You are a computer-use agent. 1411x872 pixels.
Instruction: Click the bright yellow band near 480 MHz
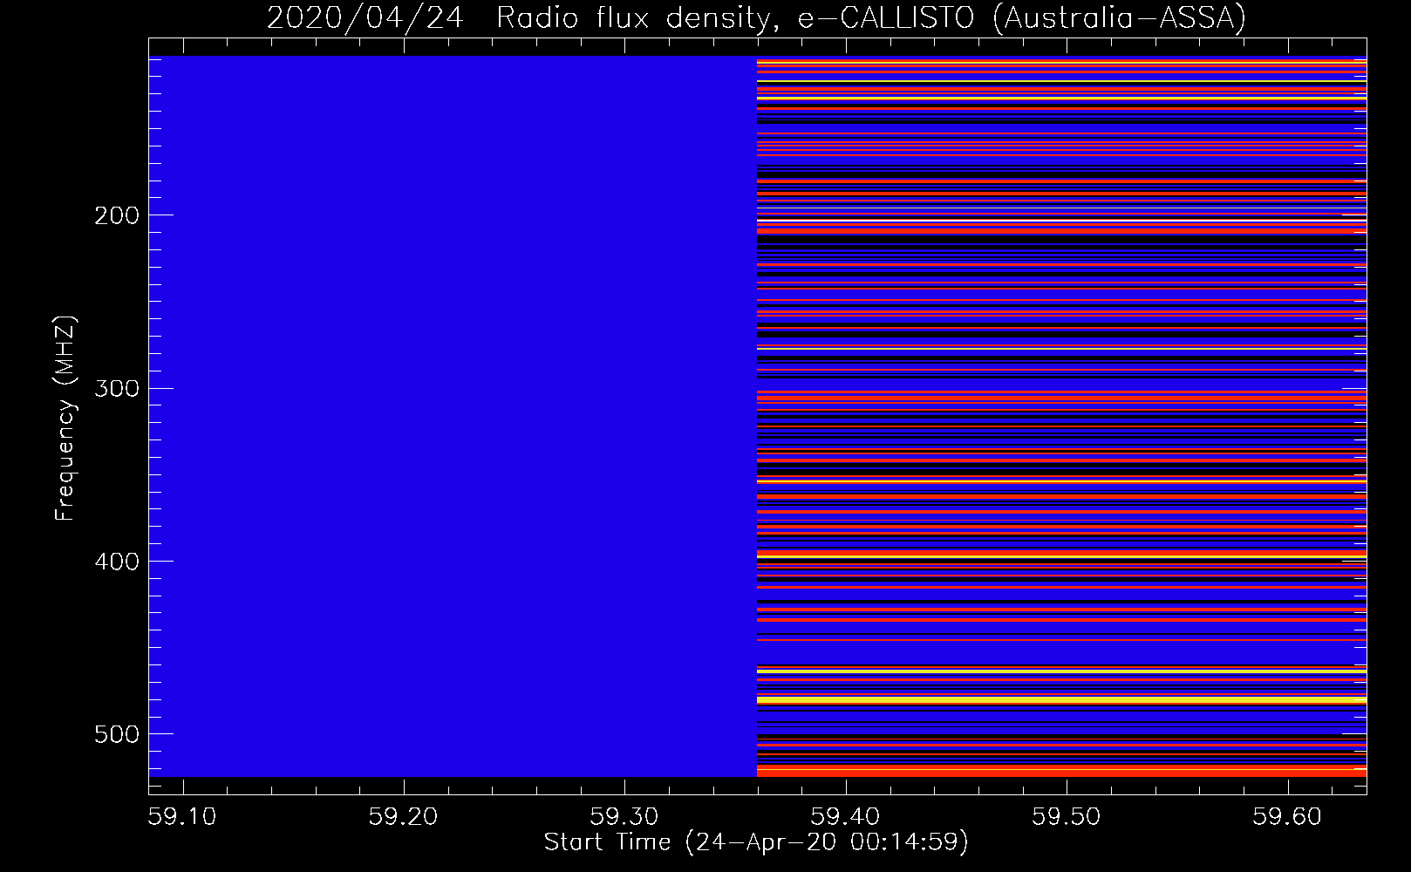point(1061,699)
